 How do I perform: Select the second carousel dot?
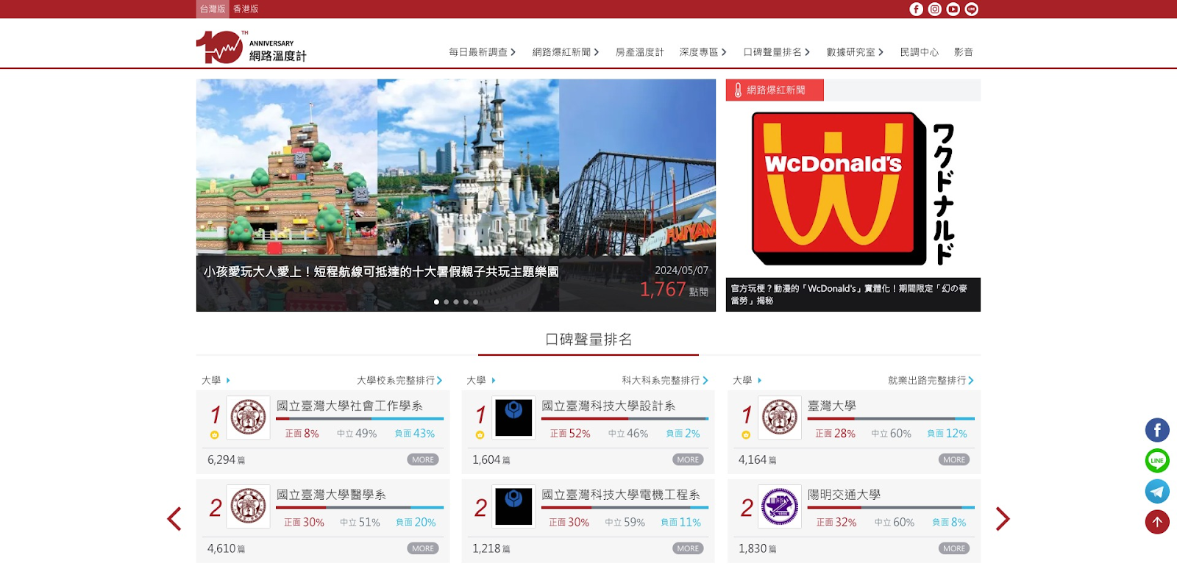447,302
